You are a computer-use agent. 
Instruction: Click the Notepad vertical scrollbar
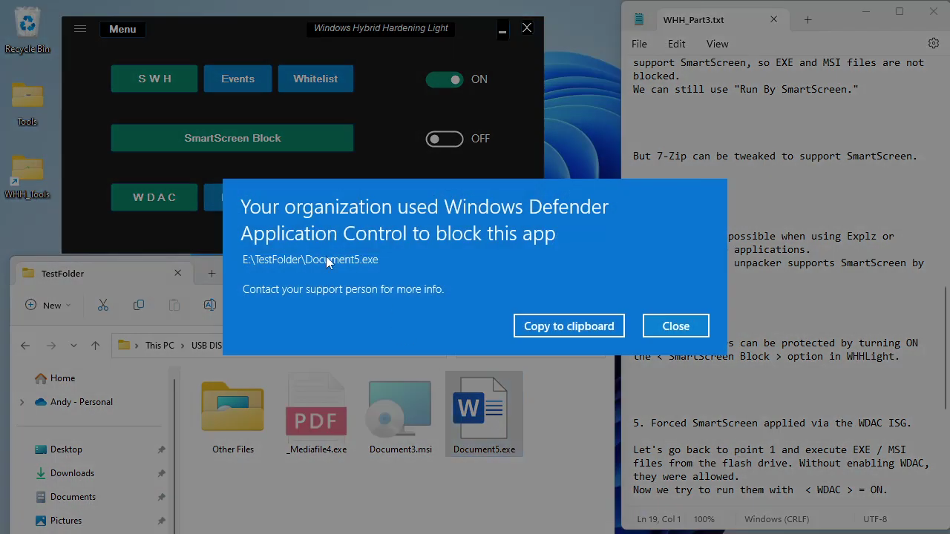945,349
